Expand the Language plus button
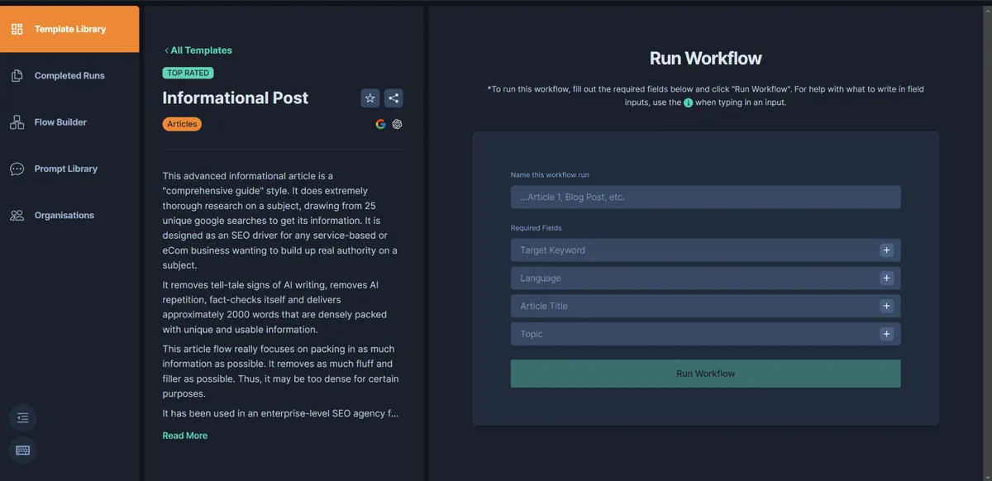This screenshot has height=481, width=992. tap(886, 279)
